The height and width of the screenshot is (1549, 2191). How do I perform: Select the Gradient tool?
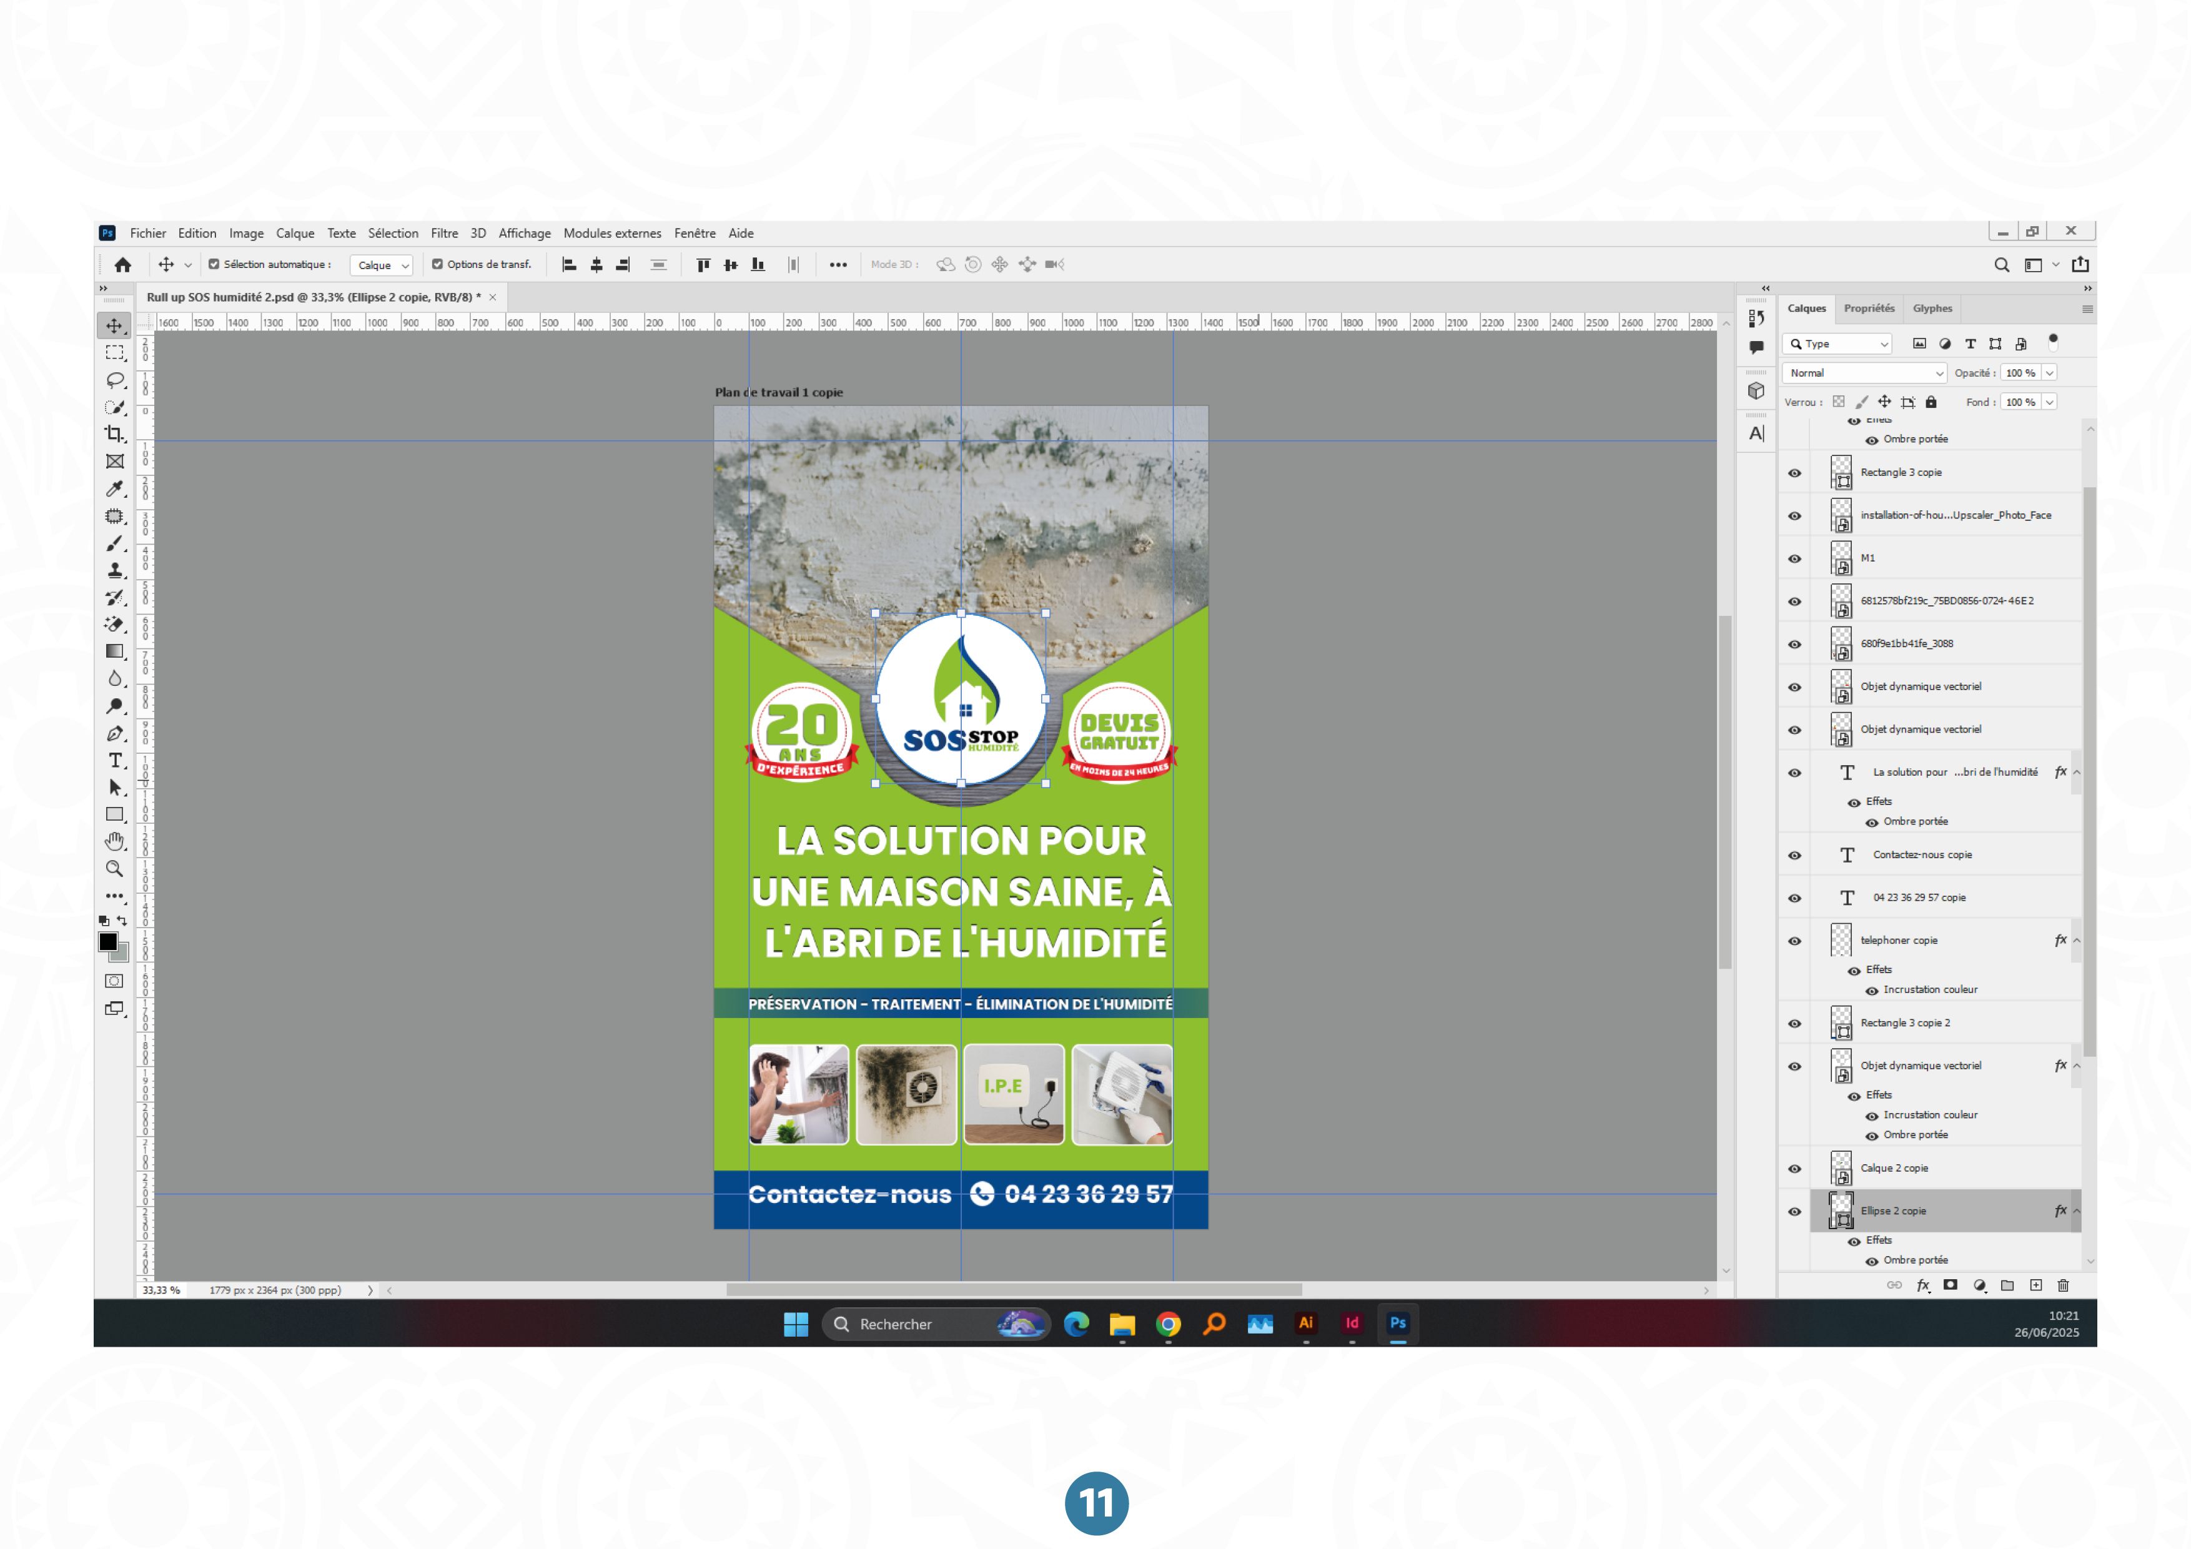[114, 652]
